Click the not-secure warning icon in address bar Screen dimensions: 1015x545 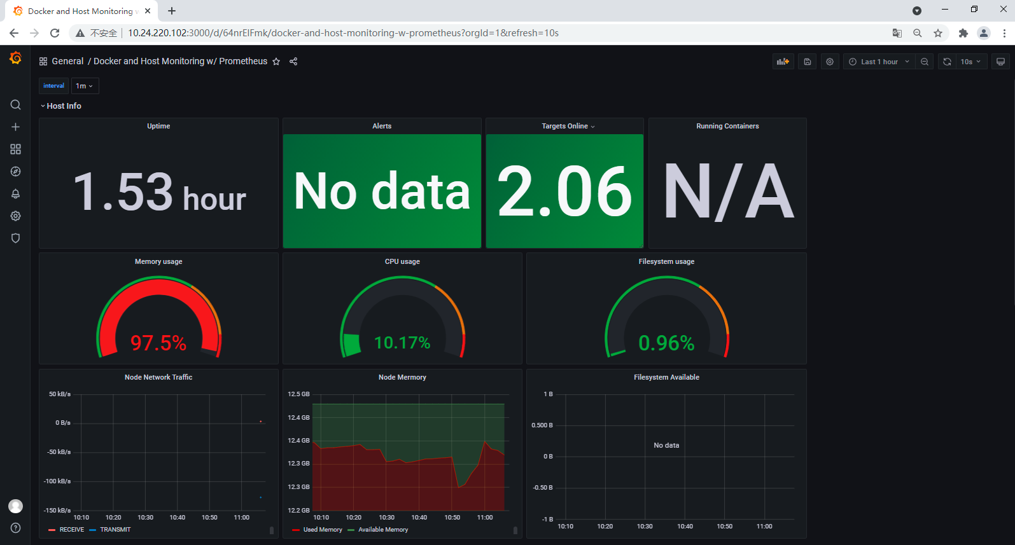point(80,33)
